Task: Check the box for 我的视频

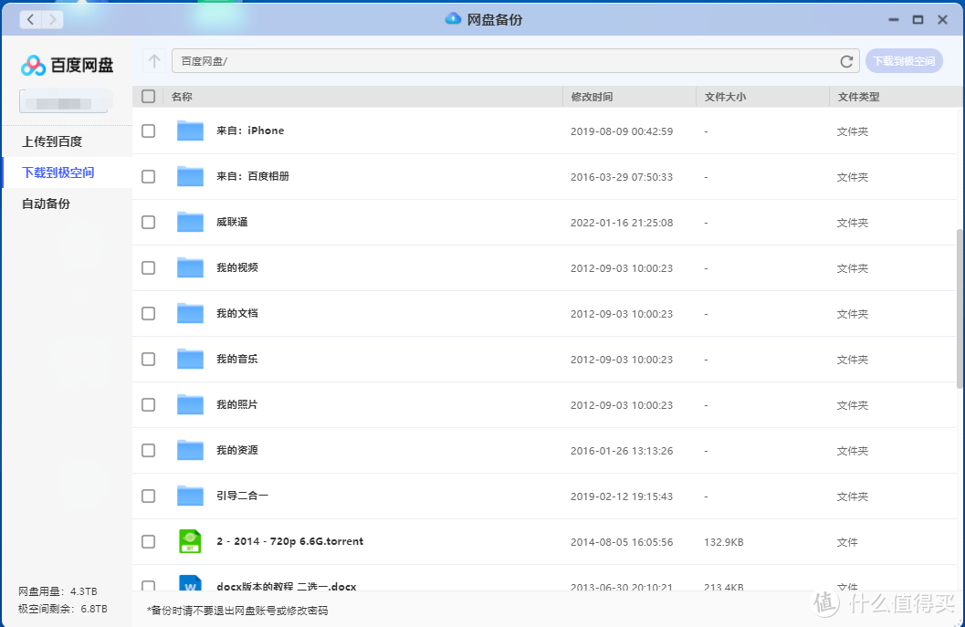Action: pos(149,267)
